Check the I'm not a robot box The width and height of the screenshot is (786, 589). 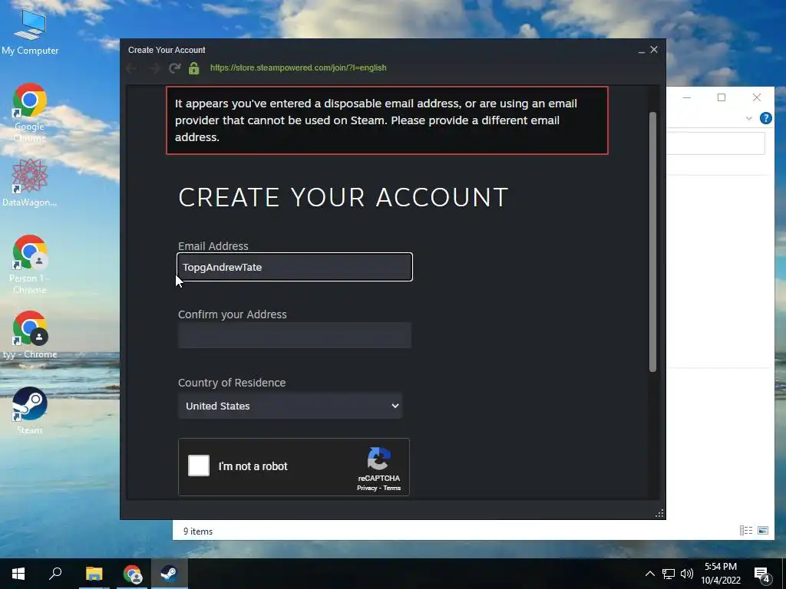click(199, 466)
